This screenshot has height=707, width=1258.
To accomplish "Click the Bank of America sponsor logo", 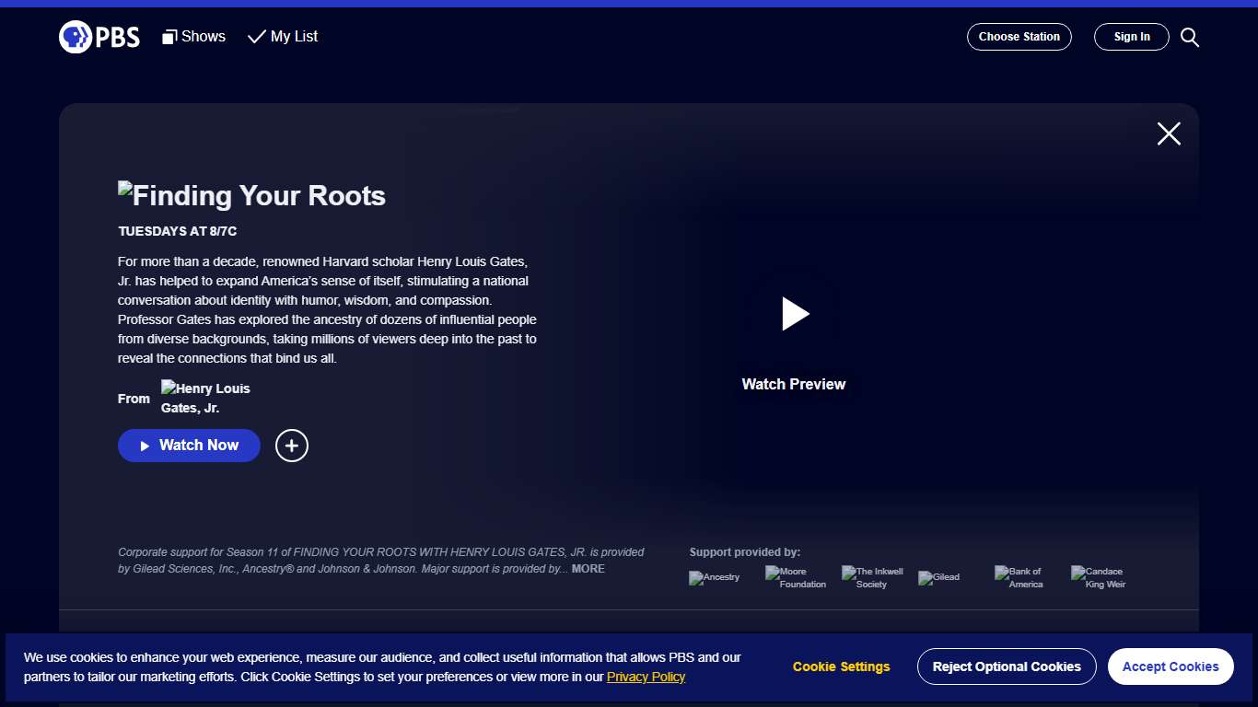I will coord(1019,577).
